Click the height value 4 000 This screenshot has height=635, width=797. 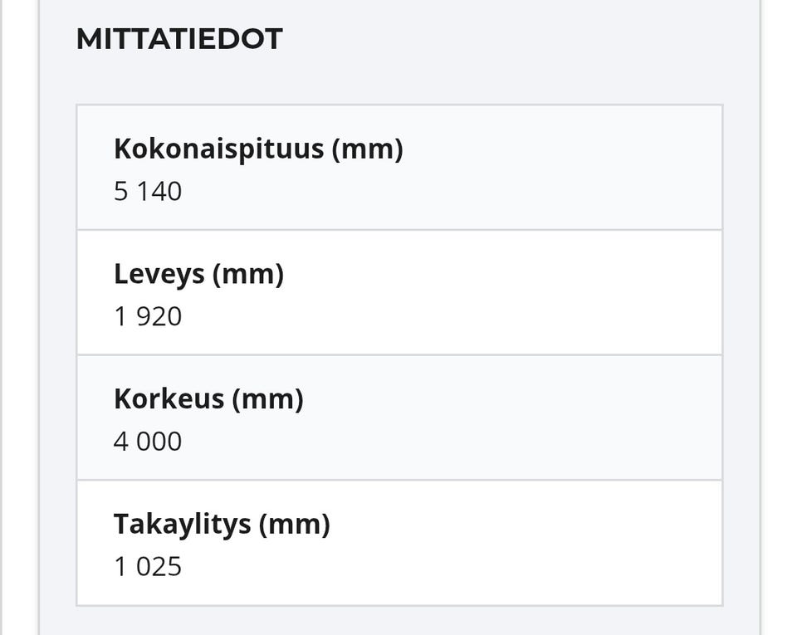pyautogui.click(x=148, y=442)
